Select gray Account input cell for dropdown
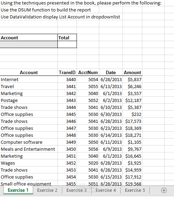 (x=29, y=44)
